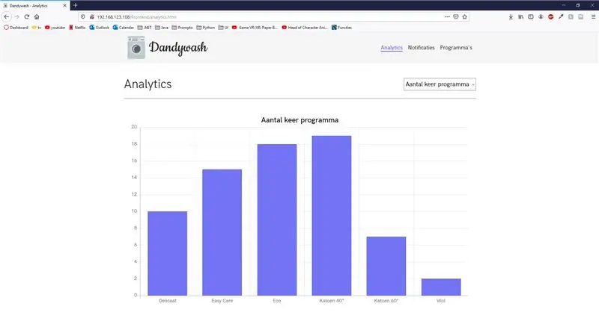Viewport: 599px width, 324px height.
Task: Open the tv bookmark
Action: point(37,28)
